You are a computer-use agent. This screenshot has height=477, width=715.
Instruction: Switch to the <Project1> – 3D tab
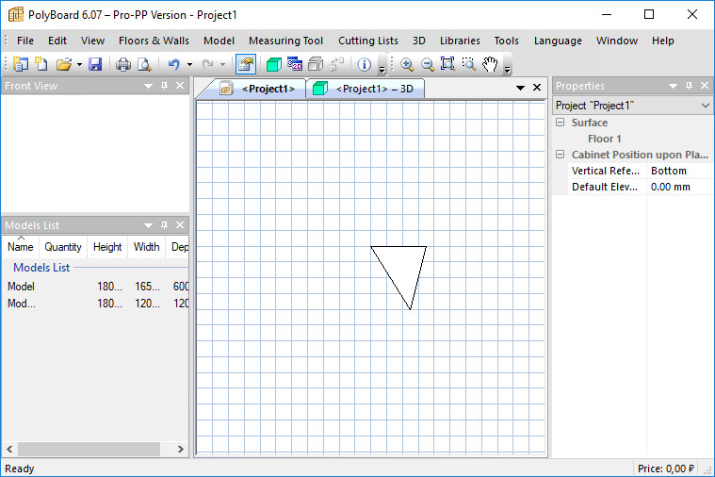point(366,89)
